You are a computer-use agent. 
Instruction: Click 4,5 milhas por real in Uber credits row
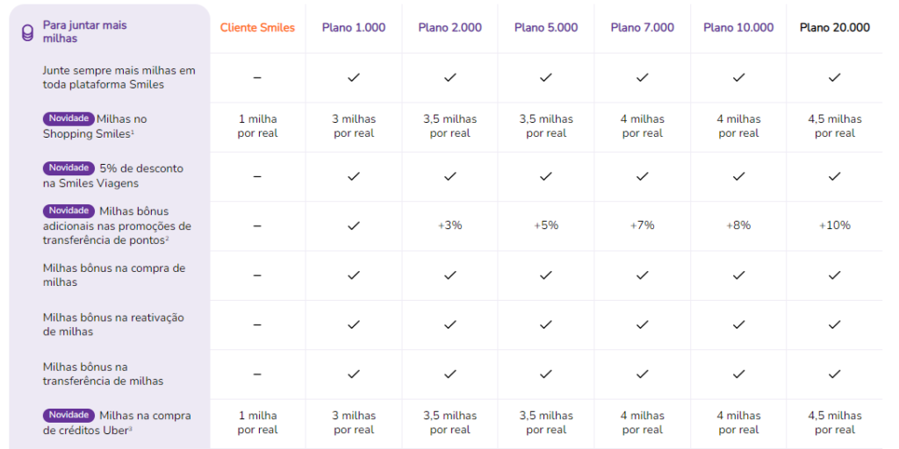pos(834,423)
